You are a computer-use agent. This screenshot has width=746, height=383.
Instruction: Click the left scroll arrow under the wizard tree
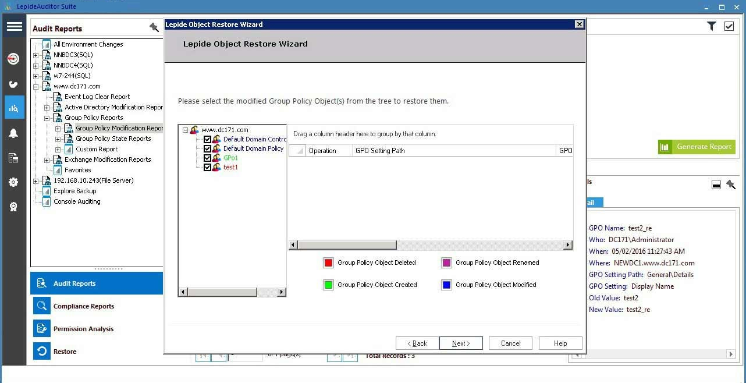(x=183, y=292)
